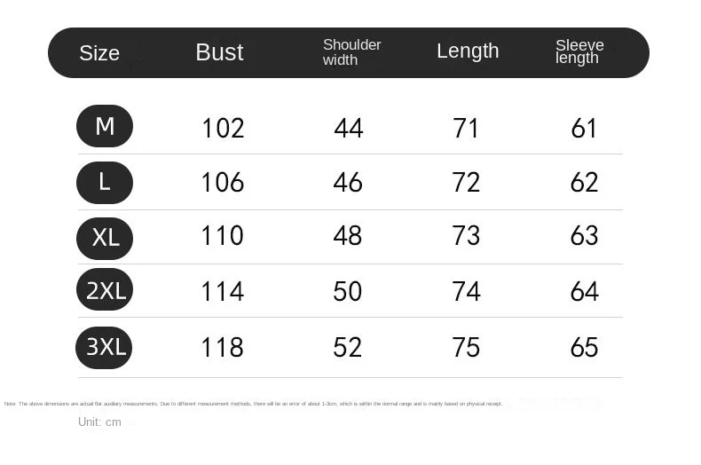Select the Sleeve length header
The height and width of the screenshot is (465, 701).
pos(579,51)
